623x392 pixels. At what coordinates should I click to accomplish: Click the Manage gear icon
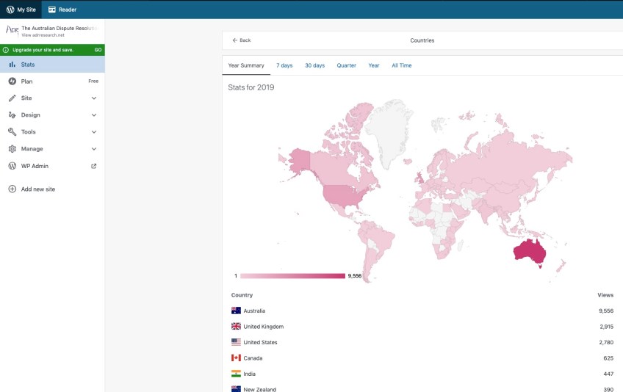point(12,149)
